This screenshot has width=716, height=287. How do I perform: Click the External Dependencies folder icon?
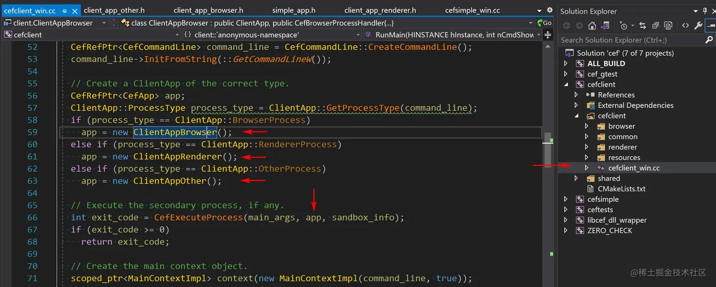(x=590, y=105)
